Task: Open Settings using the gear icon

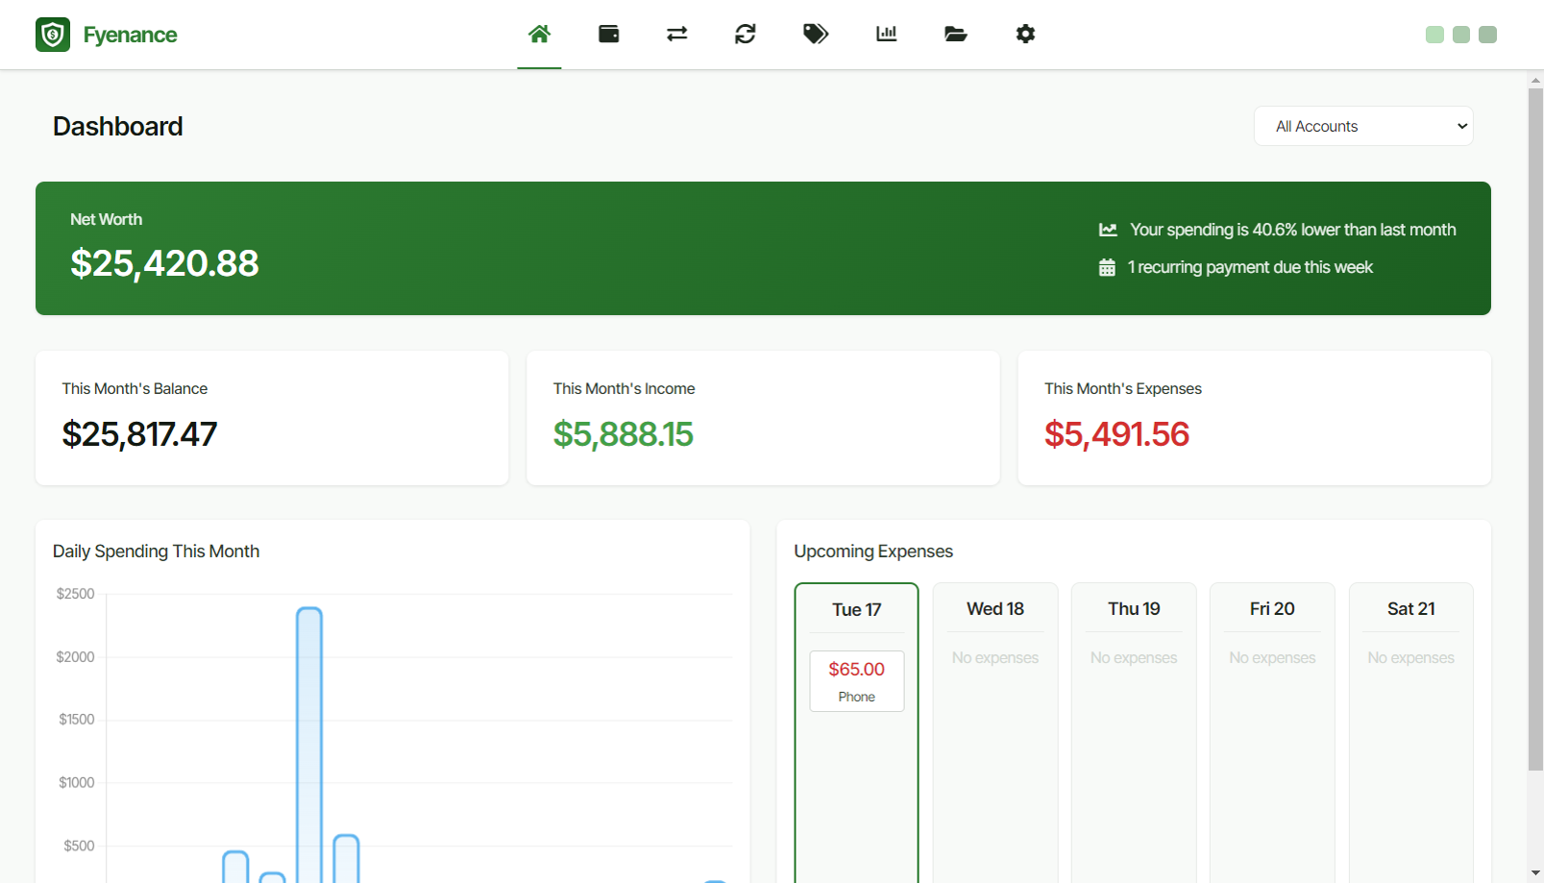Action: [x=1025, y=34]
